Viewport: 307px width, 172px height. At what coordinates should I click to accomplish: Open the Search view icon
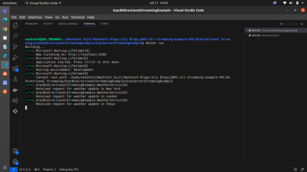[15, 36]
